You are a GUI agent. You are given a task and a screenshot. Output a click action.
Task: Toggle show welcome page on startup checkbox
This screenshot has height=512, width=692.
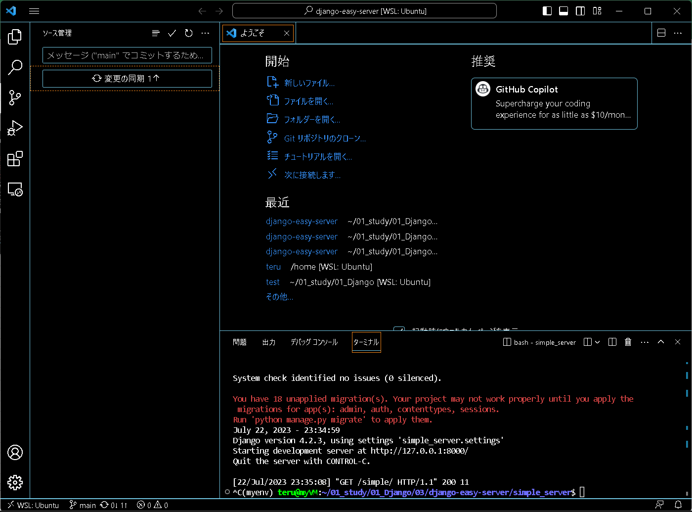click(399, 329)
